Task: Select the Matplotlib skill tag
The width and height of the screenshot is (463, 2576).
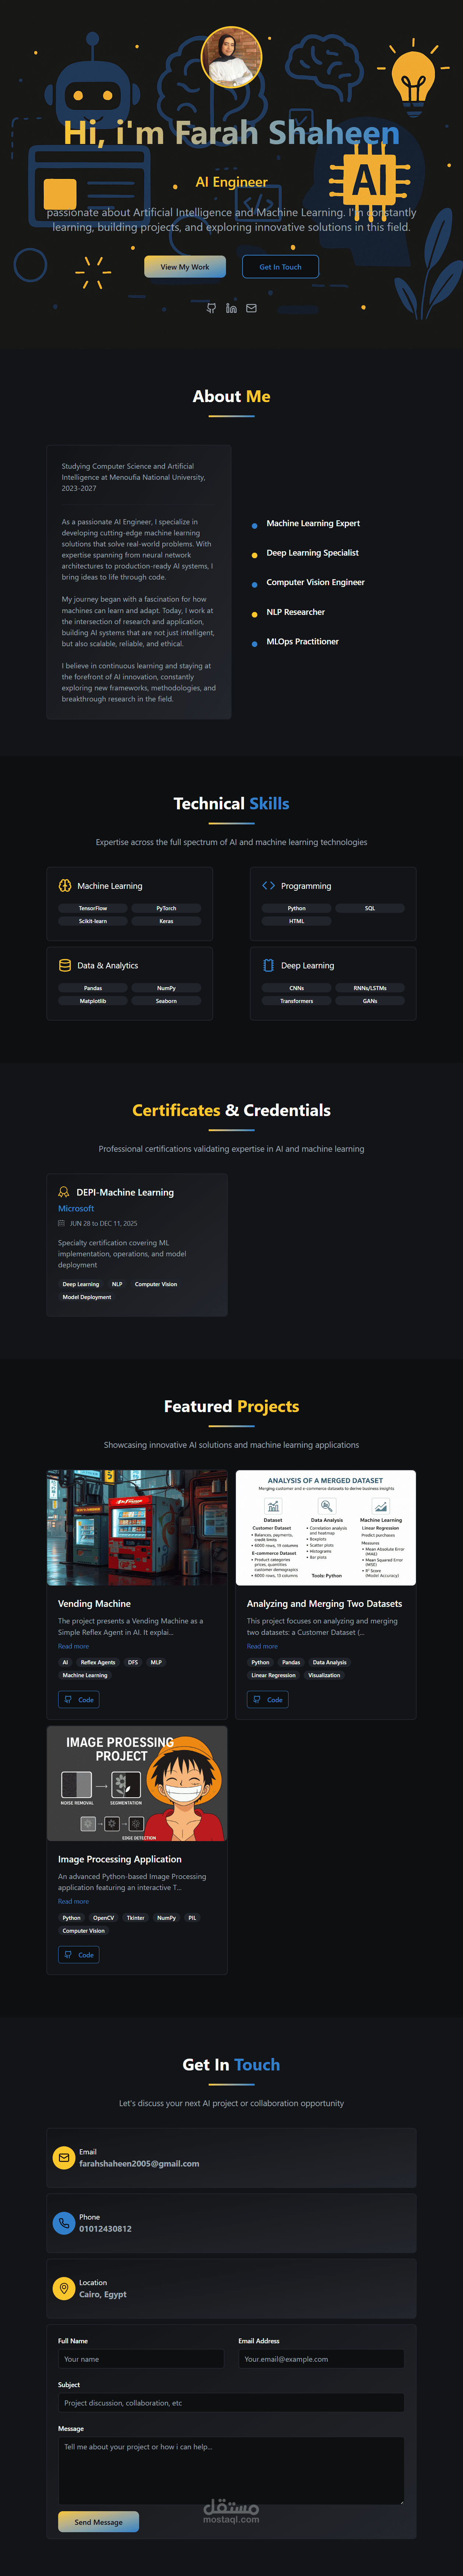Action: coord(93,1001)
